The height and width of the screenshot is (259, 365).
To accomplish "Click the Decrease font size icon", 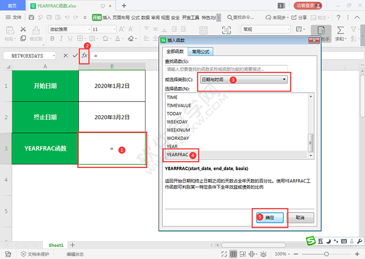I will point(131,29).
